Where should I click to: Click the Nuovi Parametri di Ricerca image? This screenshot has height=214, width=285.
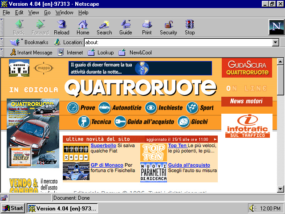(153, 172)
